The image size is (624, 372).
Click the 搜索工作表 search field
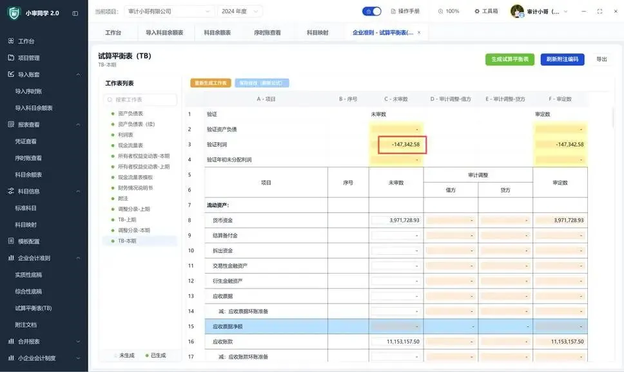click(140, 100)
